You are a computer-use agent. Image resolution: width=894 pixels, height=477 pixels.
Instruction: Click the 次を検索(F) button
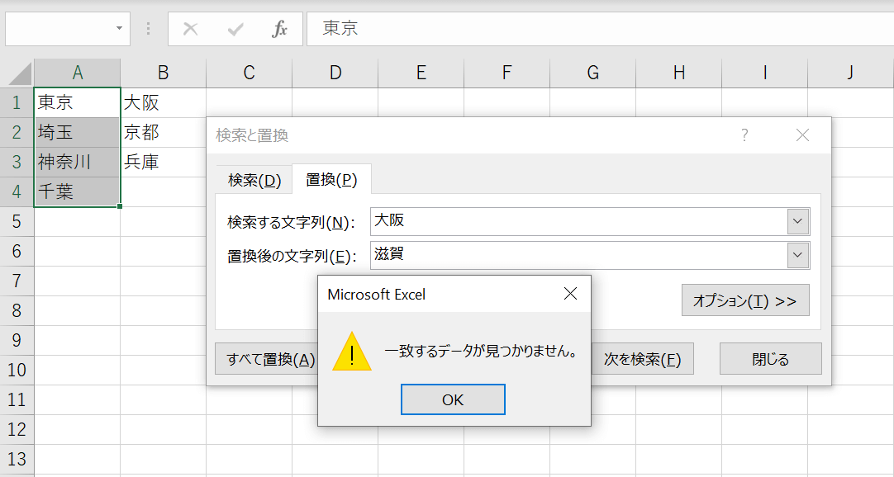[643, 359]
